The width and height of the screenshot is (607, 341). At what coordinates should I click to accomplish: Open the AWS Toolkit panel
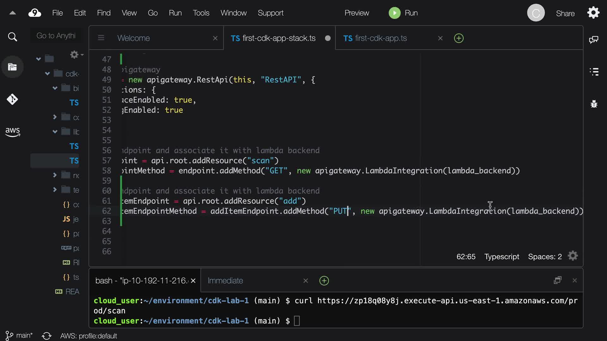(12, 132)
